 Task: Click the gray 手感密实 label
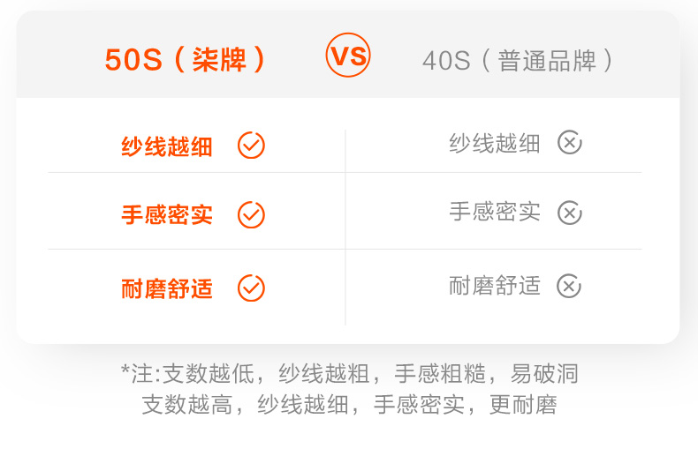click(494, 212)
